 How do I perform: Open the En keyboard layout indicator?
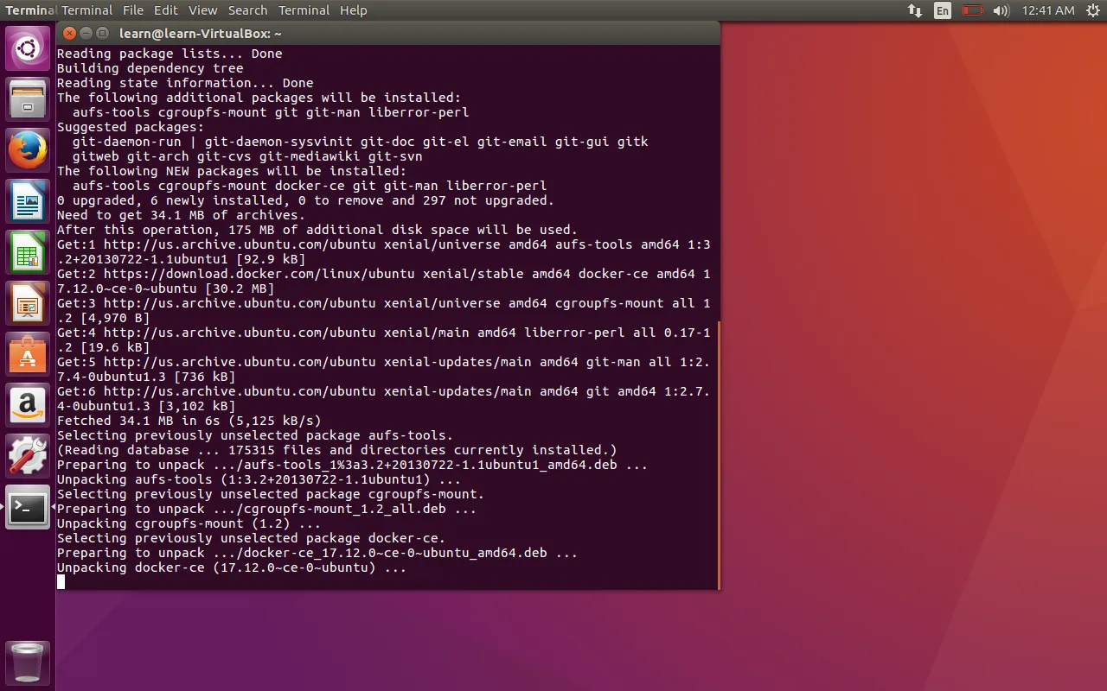point(943,10)
